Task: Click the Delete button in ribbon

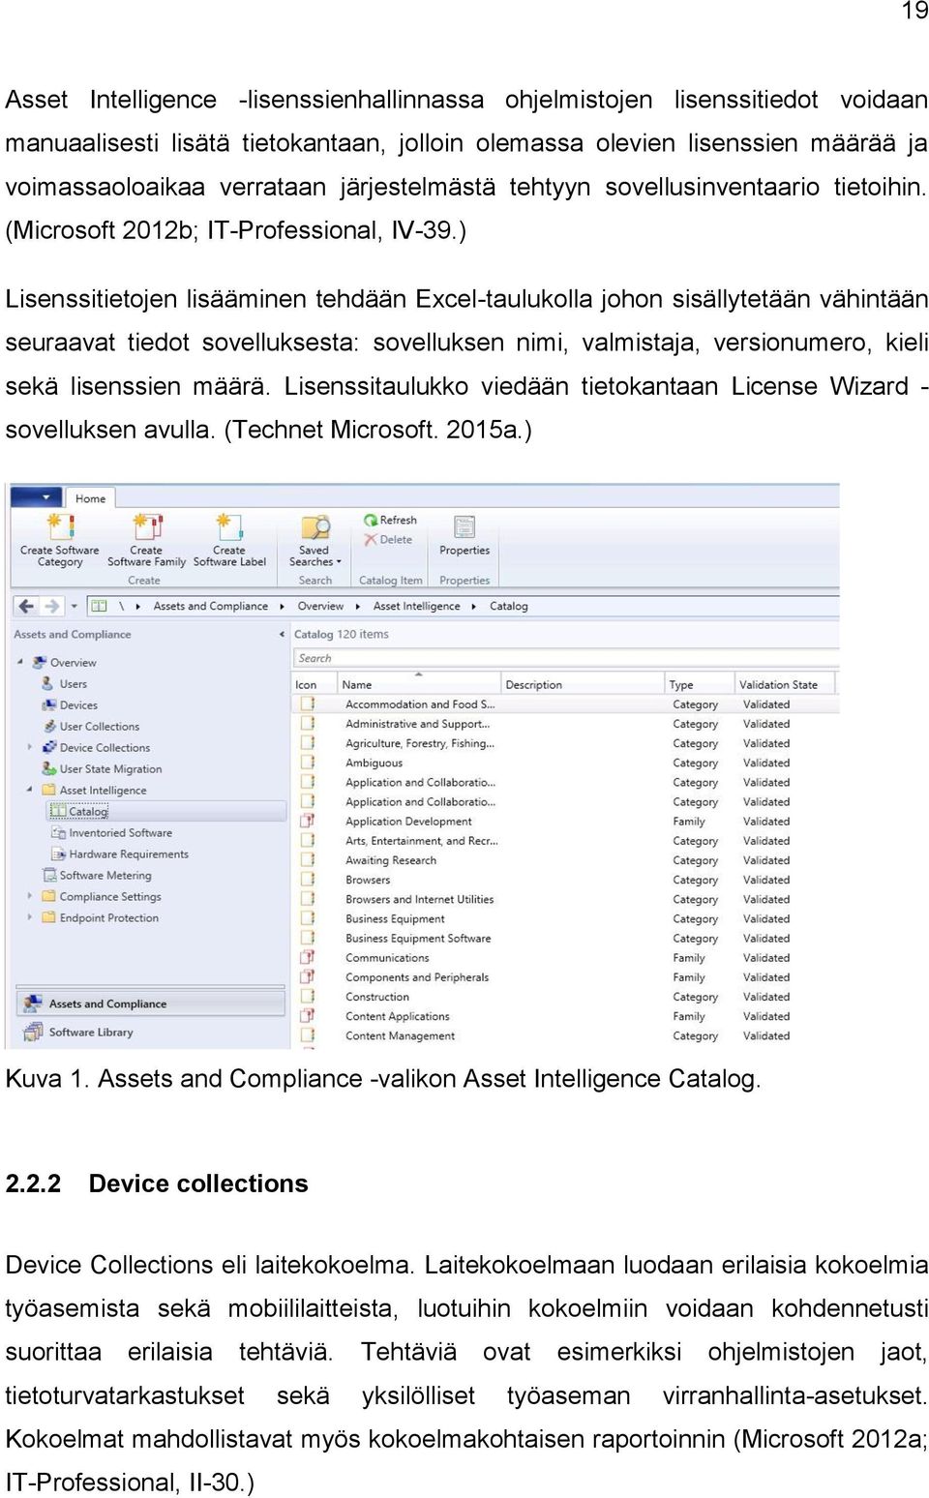Action: (x=388, y=540)
